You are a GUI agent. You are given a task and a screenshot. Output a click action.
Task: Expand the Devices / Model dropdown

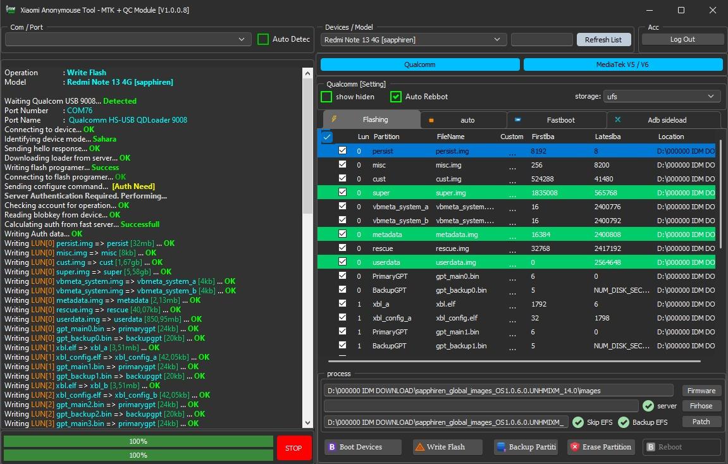414,40
